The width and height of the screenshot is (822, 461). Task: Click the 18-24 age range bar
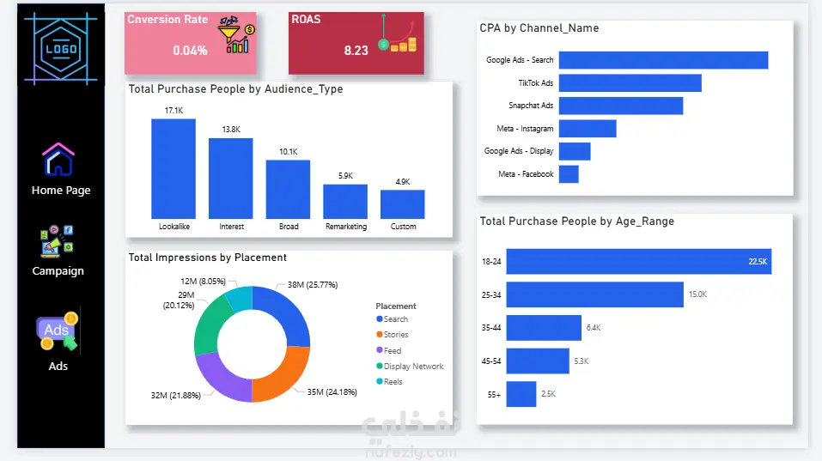[638, 262]
